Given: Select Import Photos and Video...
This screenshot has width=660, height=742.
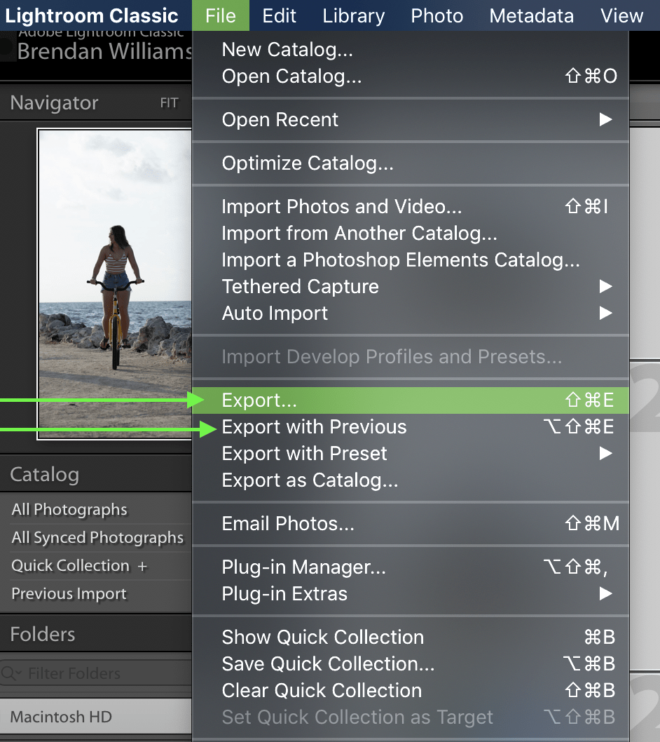Looking at the screenshot, I should (411, 207).
